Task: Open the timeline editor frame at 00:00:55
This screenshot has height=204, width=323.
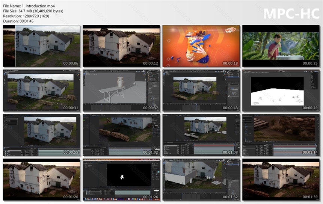Action: click(42, 135)
